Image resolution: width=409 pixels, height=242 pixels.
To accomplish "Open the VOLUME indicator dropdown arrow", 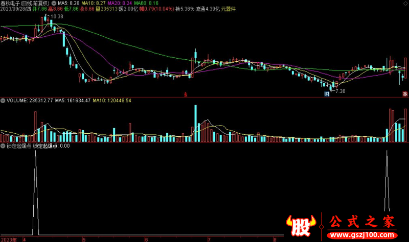I will 3,101.
